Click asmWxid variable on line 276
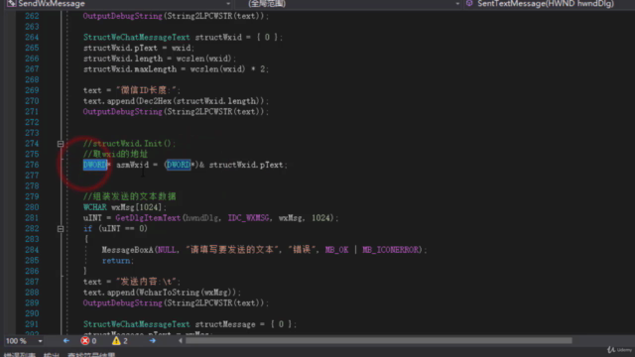Image resolution: width=635 pixels, height=357 pixels. pyautogui.click(x=132, y=165)
